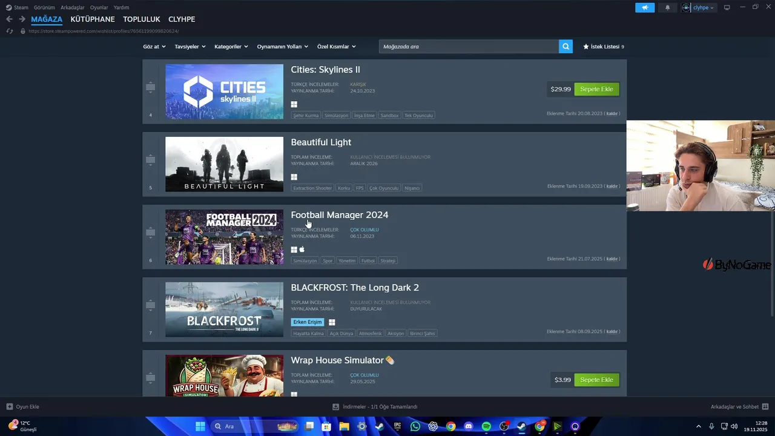Click the plus icon for Oyun Ekle
This screenshot has height=436, width=775.
[9, 407]
